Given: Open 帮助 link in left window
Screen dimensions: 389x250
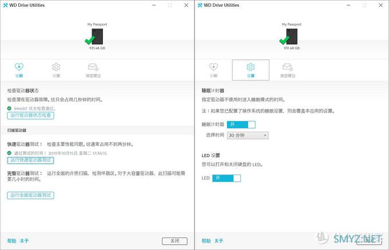Looking at the screenshot, I should tap(11, 241).
